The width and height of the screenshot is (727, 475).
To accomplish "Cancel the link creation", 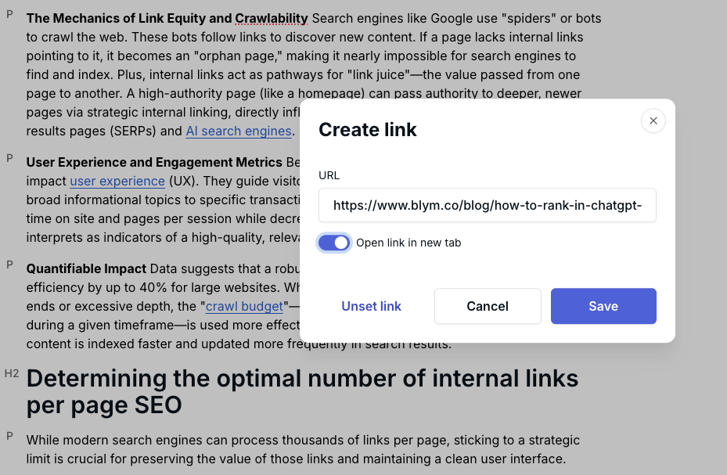I will (x=488, y=306).
